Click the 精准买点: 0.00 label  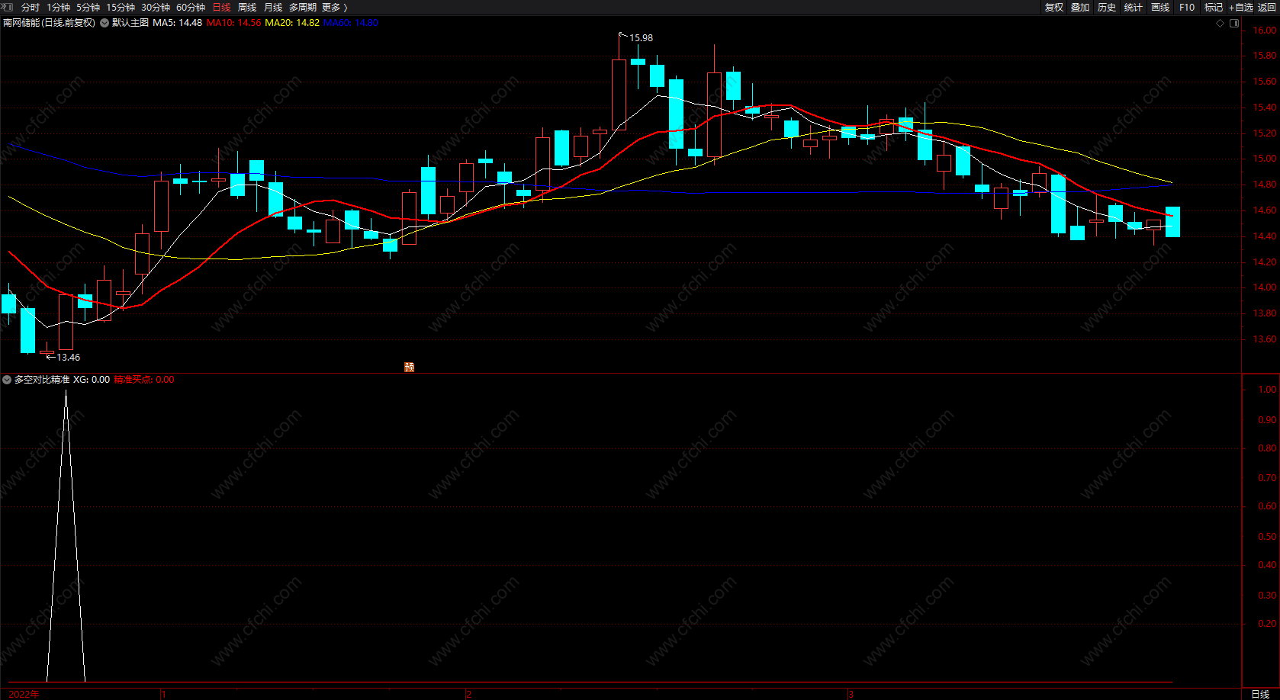(144, 380)
